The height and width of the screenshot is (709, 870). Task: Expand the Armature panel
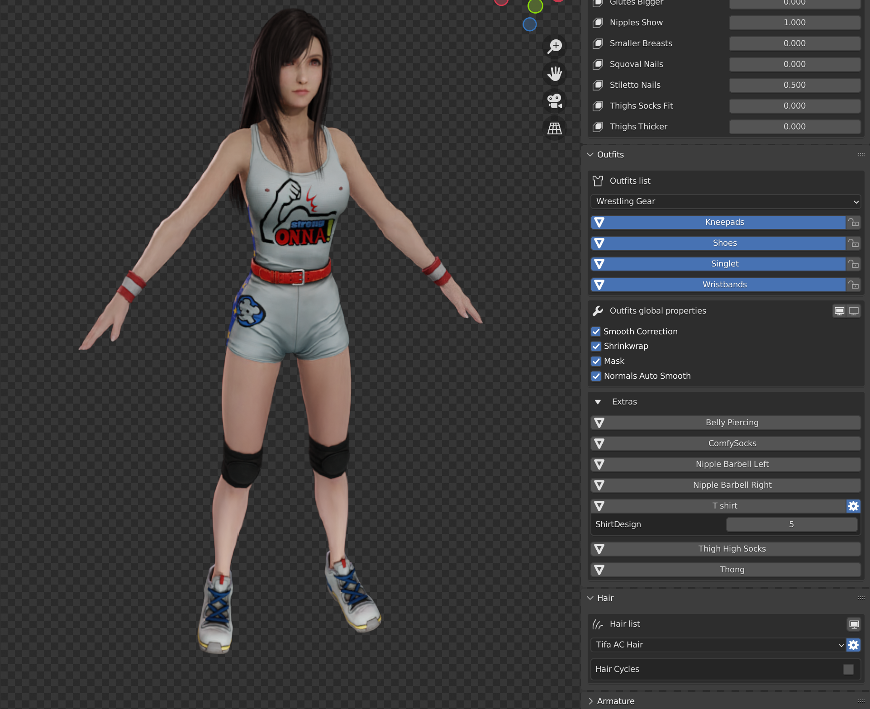[590, 701]
